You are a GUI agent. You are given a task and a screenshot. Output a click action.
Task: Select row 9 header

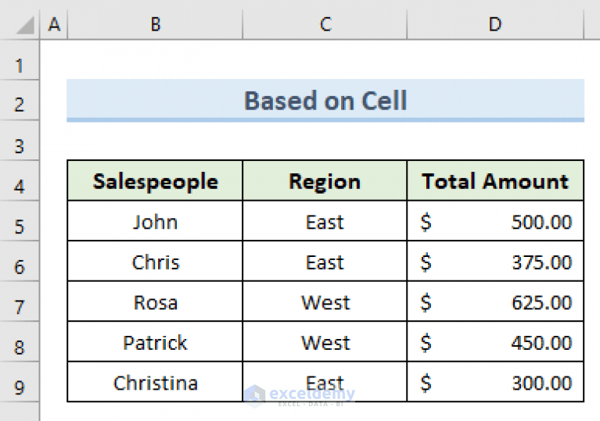click(x=20, y=382)
